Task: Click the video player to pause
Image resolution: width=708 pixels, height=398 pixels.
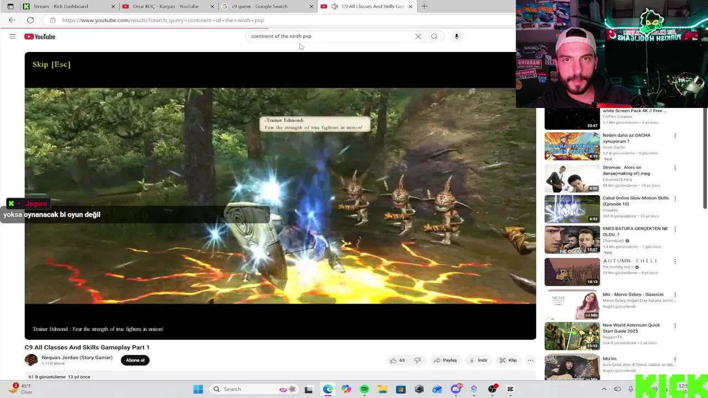Action: pyautogui.click(x=280, y=196)
